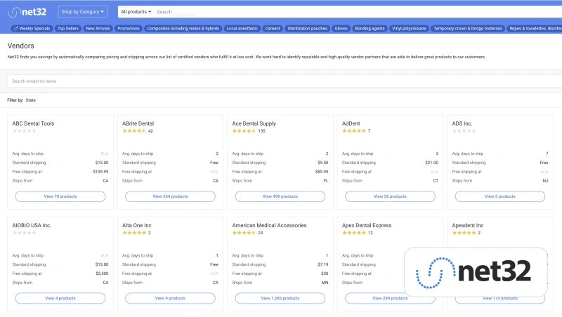Image resolution: width=562 pixels, height=317 pixels.
Task: Click Alta One Inc star rating
Action: pos(133,233)
